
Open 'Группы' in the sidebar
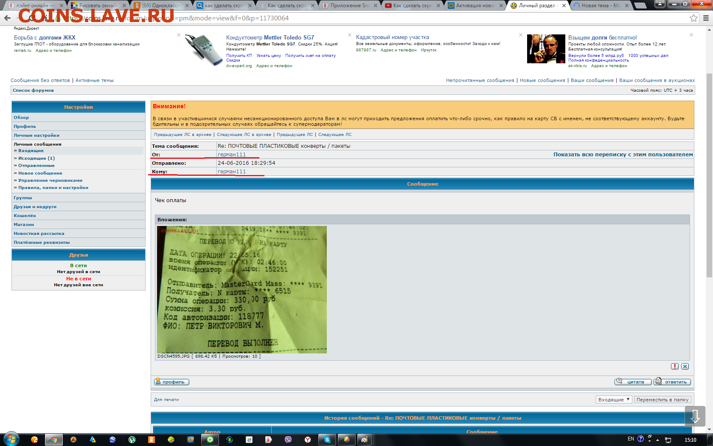pos(23,198)
